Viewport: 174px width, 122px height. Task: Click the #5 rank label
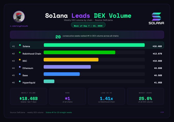click(13, 75)
